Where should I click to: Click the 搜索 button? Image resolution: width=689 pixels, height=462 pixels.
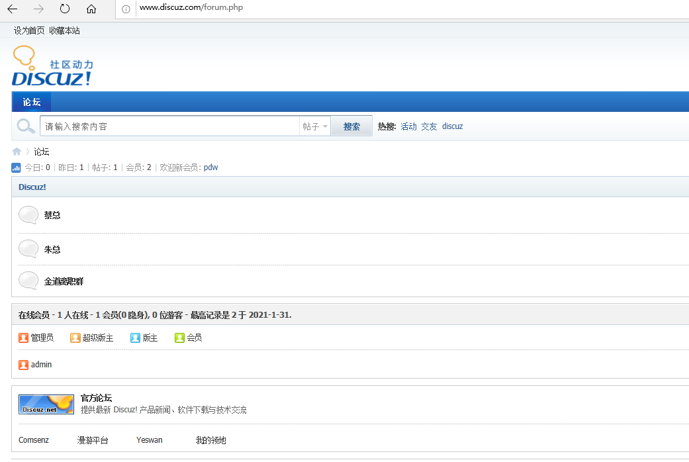(x=351, y=126)
